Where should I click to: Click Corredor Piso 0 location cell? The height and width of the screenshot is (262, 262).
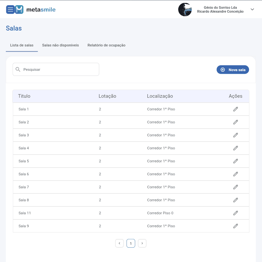tap(160, 213)
